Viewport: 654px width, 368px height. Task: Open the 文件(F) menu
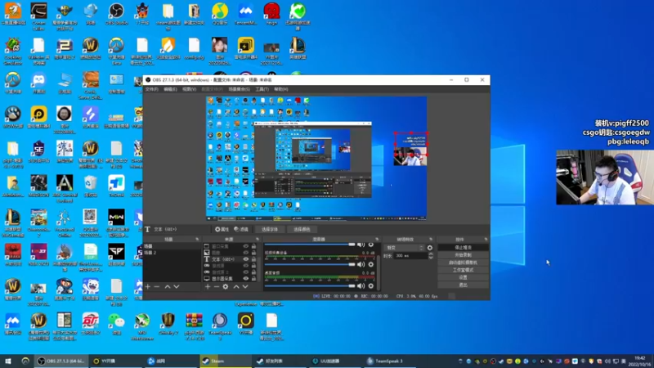pyautogui.click(x=151, y=88)
